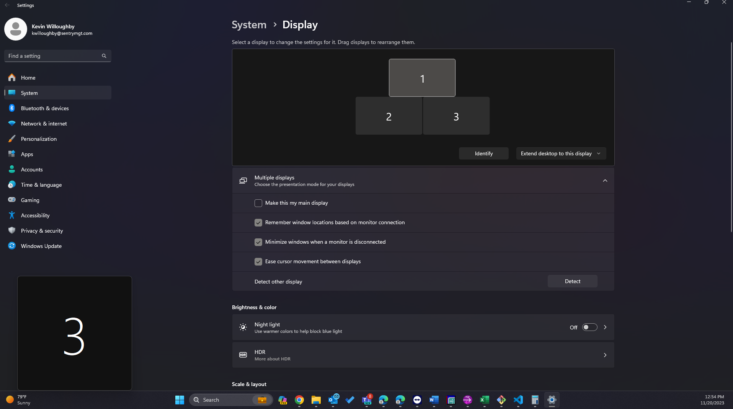Click the Detect button
Screen dimensions: 733x409
coord(572,281)
